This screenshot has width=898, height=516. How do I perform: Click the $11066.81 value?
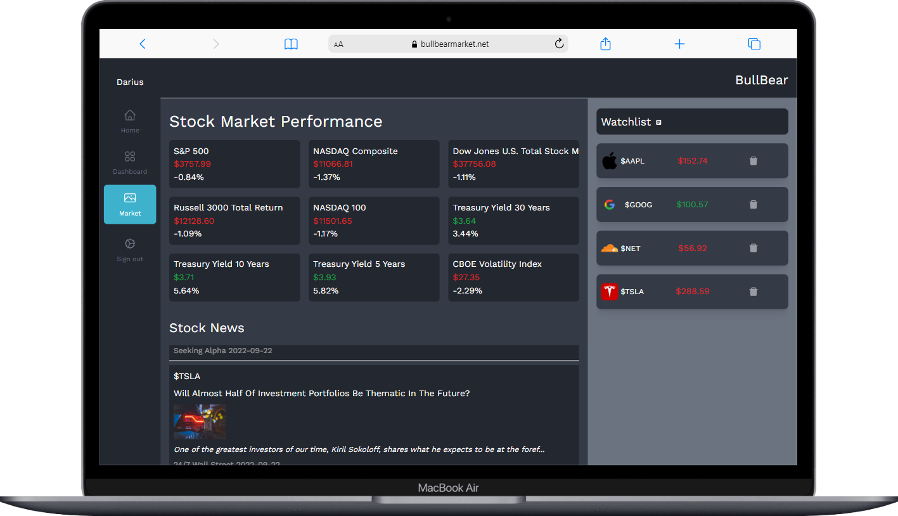click(x=333, y=164)
